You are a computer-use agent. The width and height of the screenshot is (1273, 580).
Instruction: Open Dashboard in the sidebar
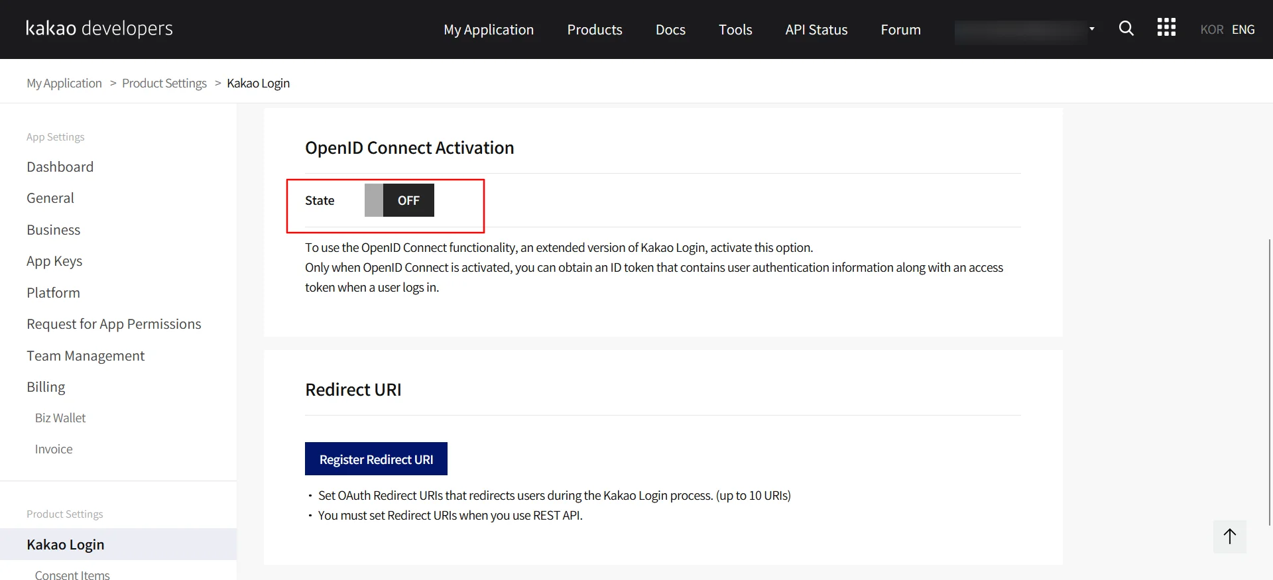tap(60, 167)
